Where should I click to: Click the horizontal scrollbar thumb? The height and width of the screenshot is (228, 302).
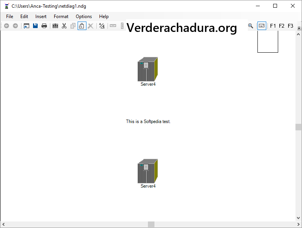pyautogui.click(x=151, y=224)
